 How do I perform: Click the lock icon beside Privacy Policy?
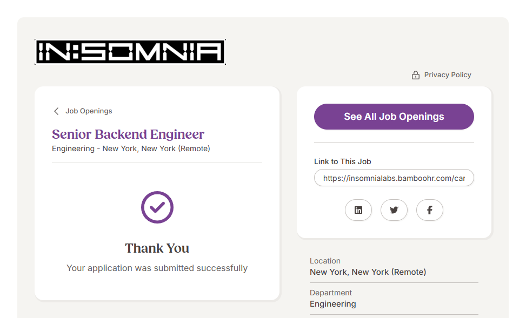point(416,75)
